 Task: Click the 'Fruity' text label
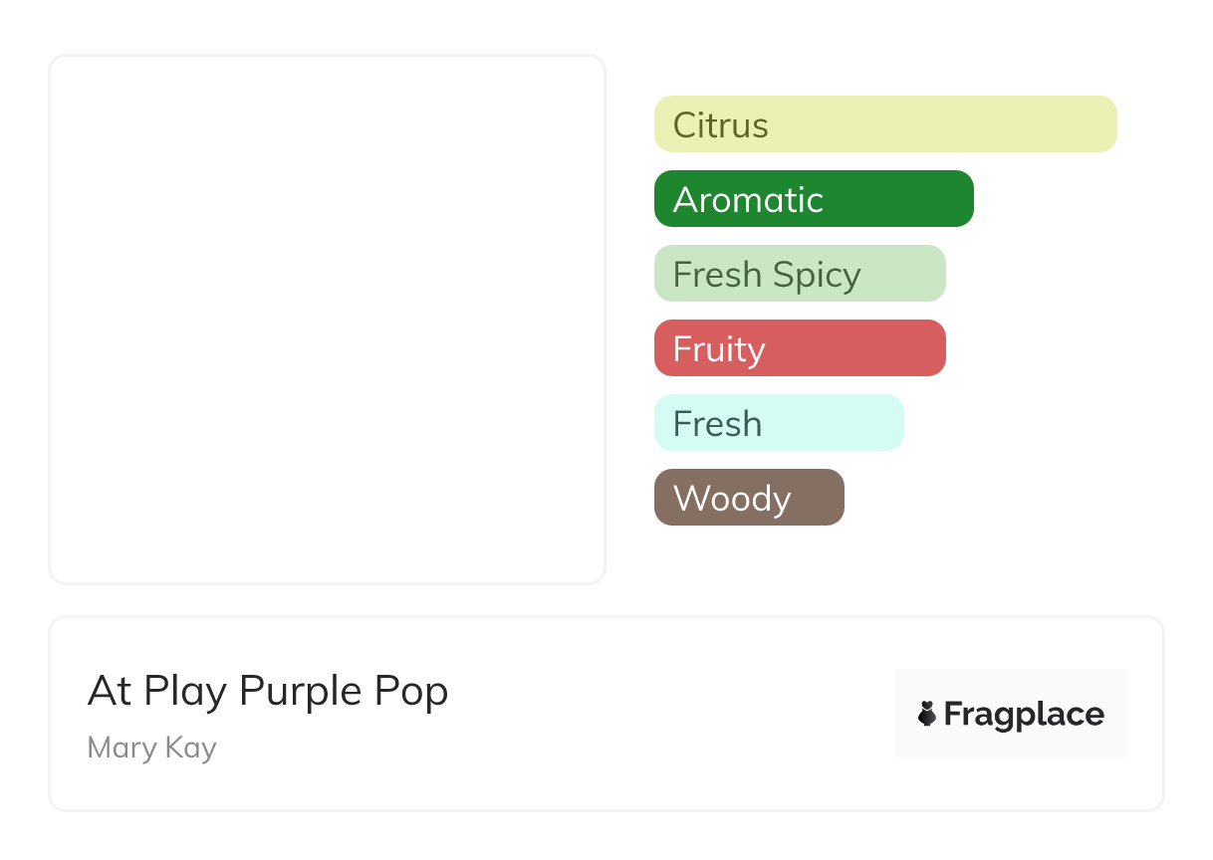coord(719,349)
